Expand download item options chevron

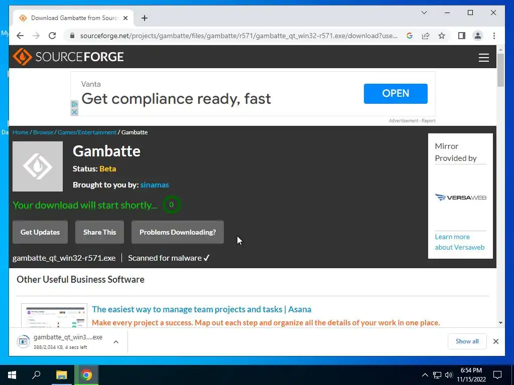[x=116, y=342]
